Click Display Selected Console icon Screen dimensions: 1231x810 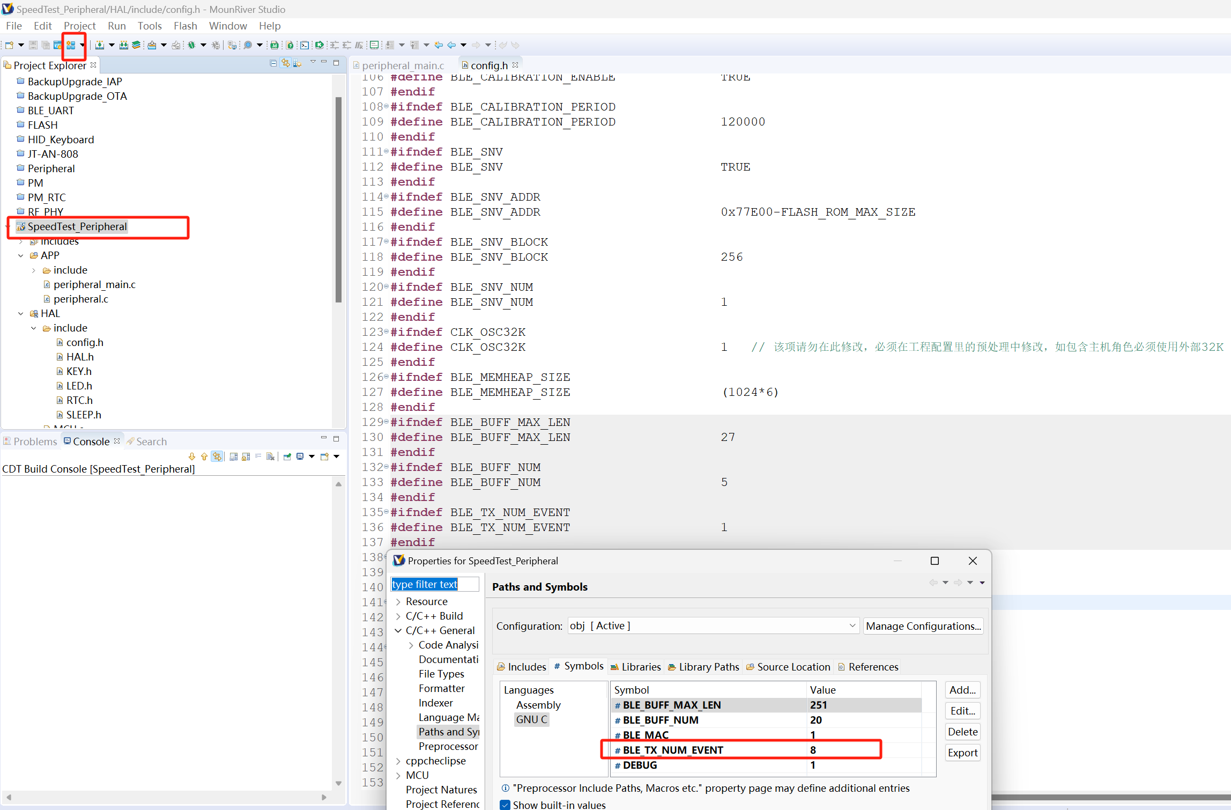tap(300, 456)
